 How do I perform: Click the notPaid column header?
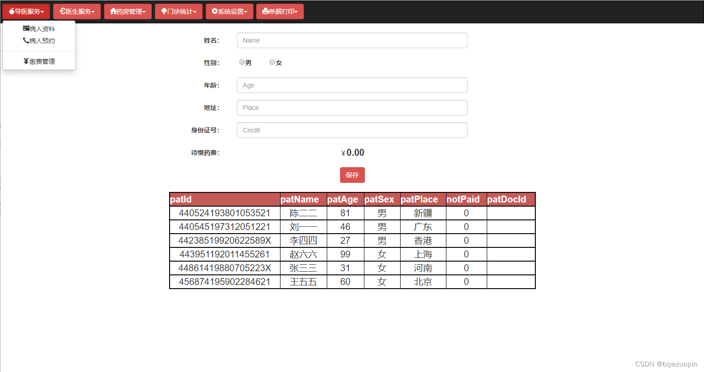point(466,199)
